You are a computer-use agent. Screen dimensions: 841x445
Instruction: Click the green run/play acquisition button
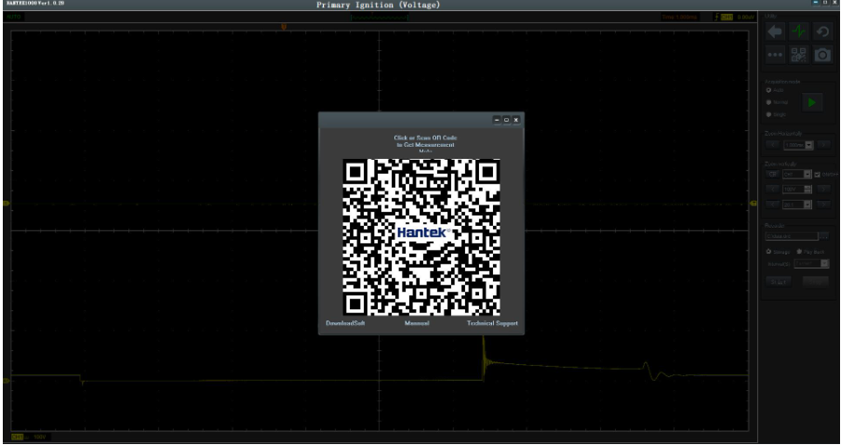(812, 102)
